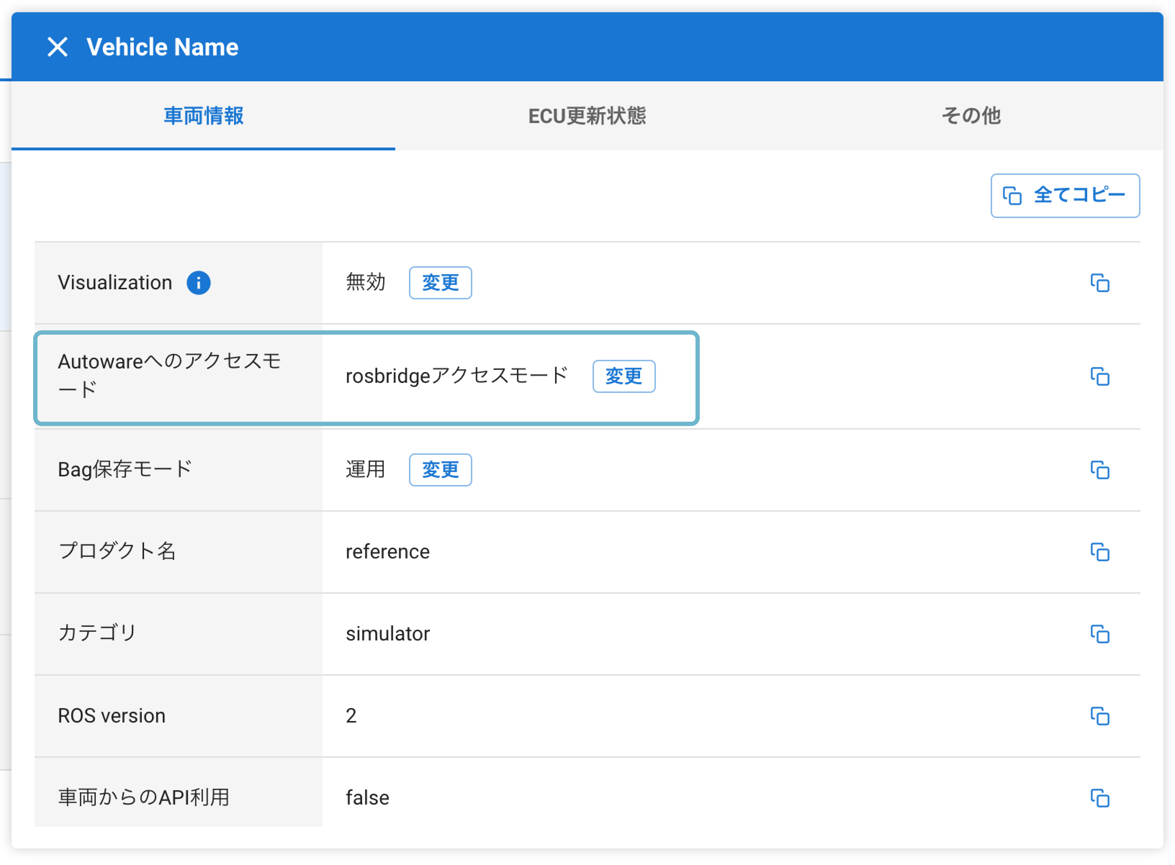
Task: Select the 'Visualization' label text
Action: (115, 283)
